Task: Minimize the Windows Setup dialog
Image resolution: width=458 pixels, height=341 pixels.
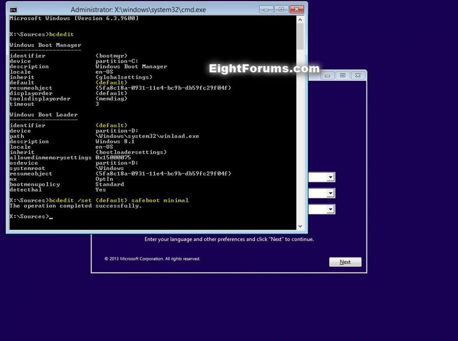Action: (x=328, y=75)
